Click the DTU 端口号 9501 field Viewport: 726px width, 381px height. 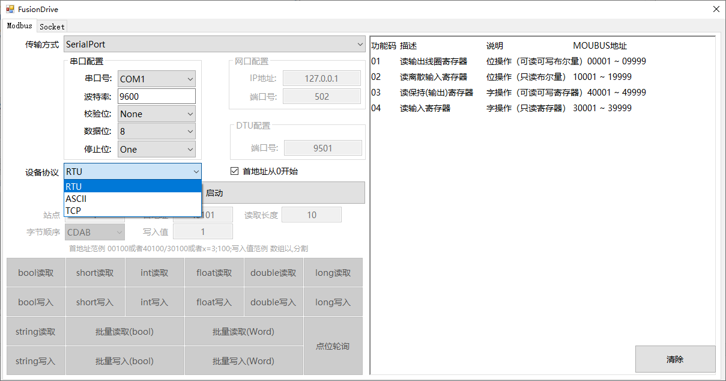323,148
